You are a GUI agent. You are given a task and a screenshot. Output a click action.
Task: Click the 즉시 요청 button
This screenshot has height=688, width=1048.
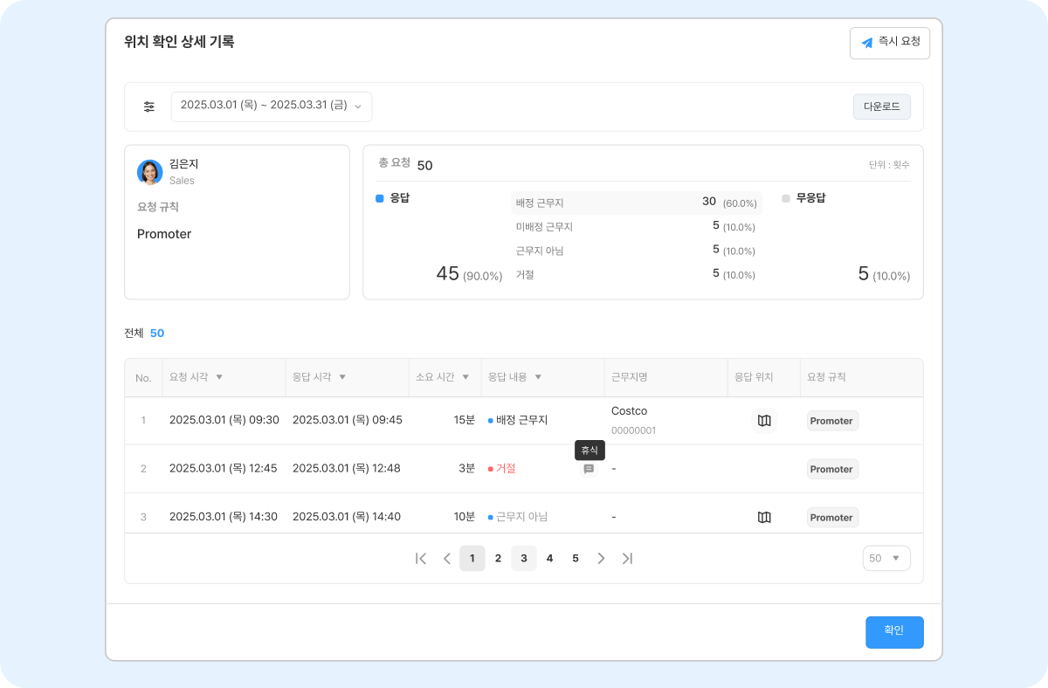click(x=890, y=43)
